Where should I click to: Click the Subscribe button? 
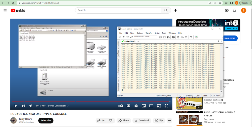point(46,120)
